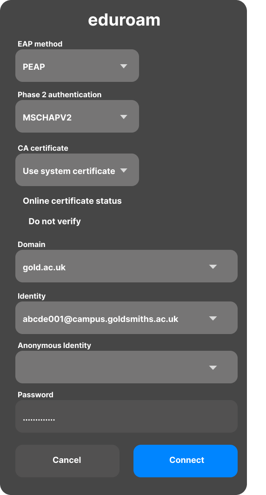Open the EAP method PEAP selector
Image resolution: width=266 pixels, height=495 pixels.
coord(77,66)
